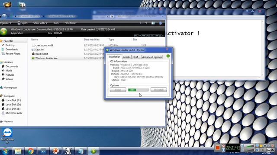Select the Read me.txt file
Image resolution: width=277 pixels, height=155 pixels.
[x=42, y=54]
